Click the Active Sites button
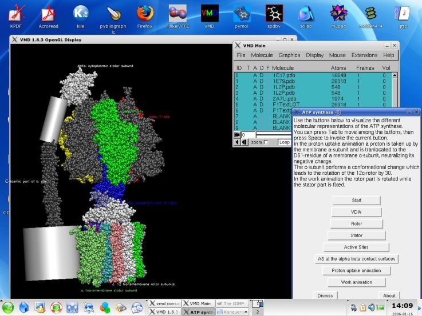 click(x=356, y=247)
